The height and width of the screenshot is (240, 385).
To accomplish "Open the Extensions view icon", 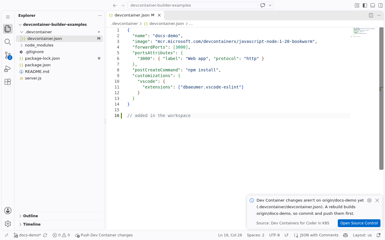I will pos(8,82).
